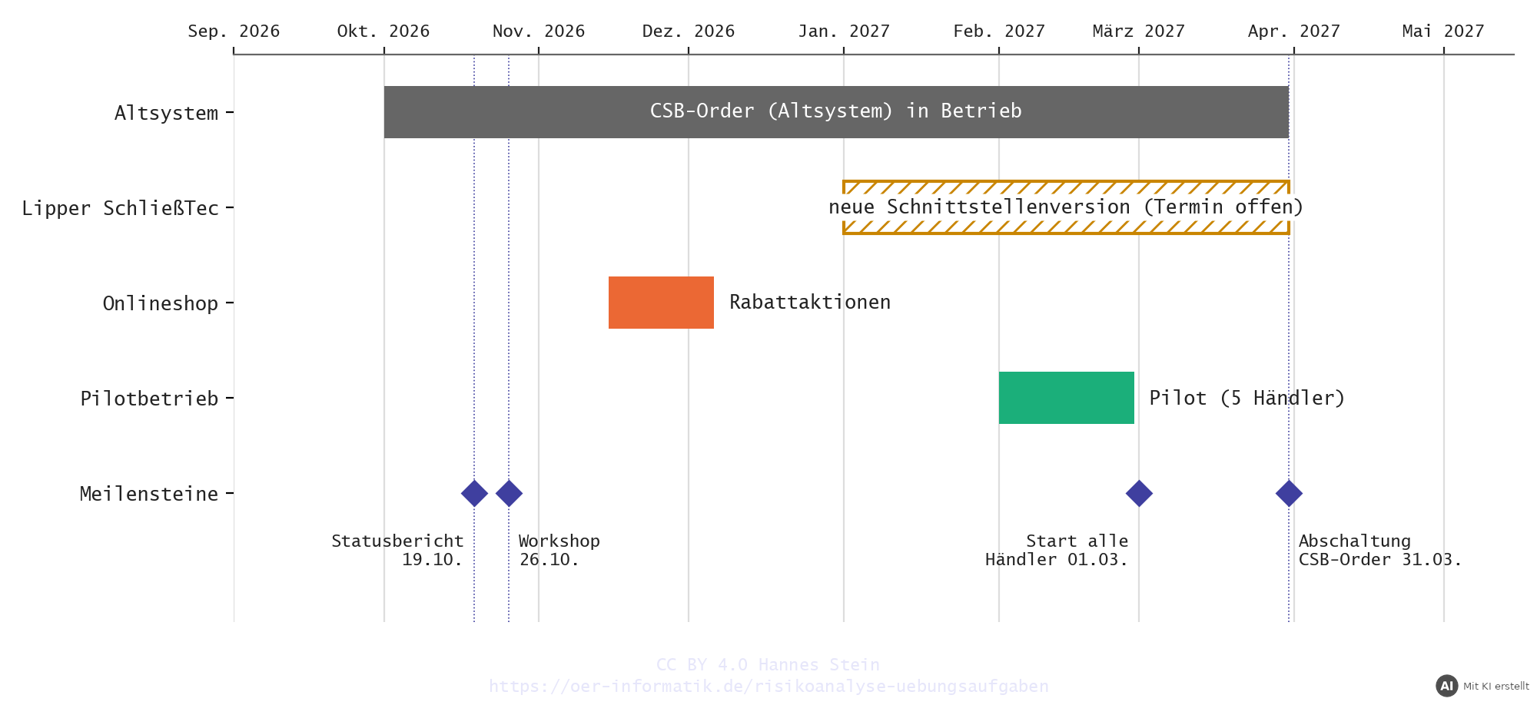Click the 'Rabattaktionen' bar caption
The width and height of the screenshot is (1537, 705).
(810, 303)
